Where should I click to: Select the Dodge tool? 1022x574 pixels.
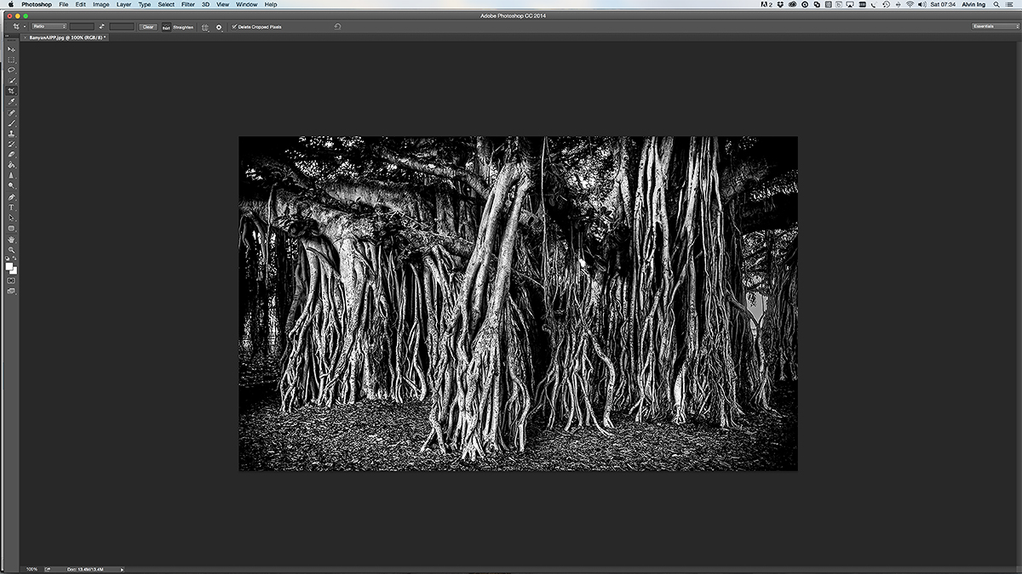click(x=11, y=185)
